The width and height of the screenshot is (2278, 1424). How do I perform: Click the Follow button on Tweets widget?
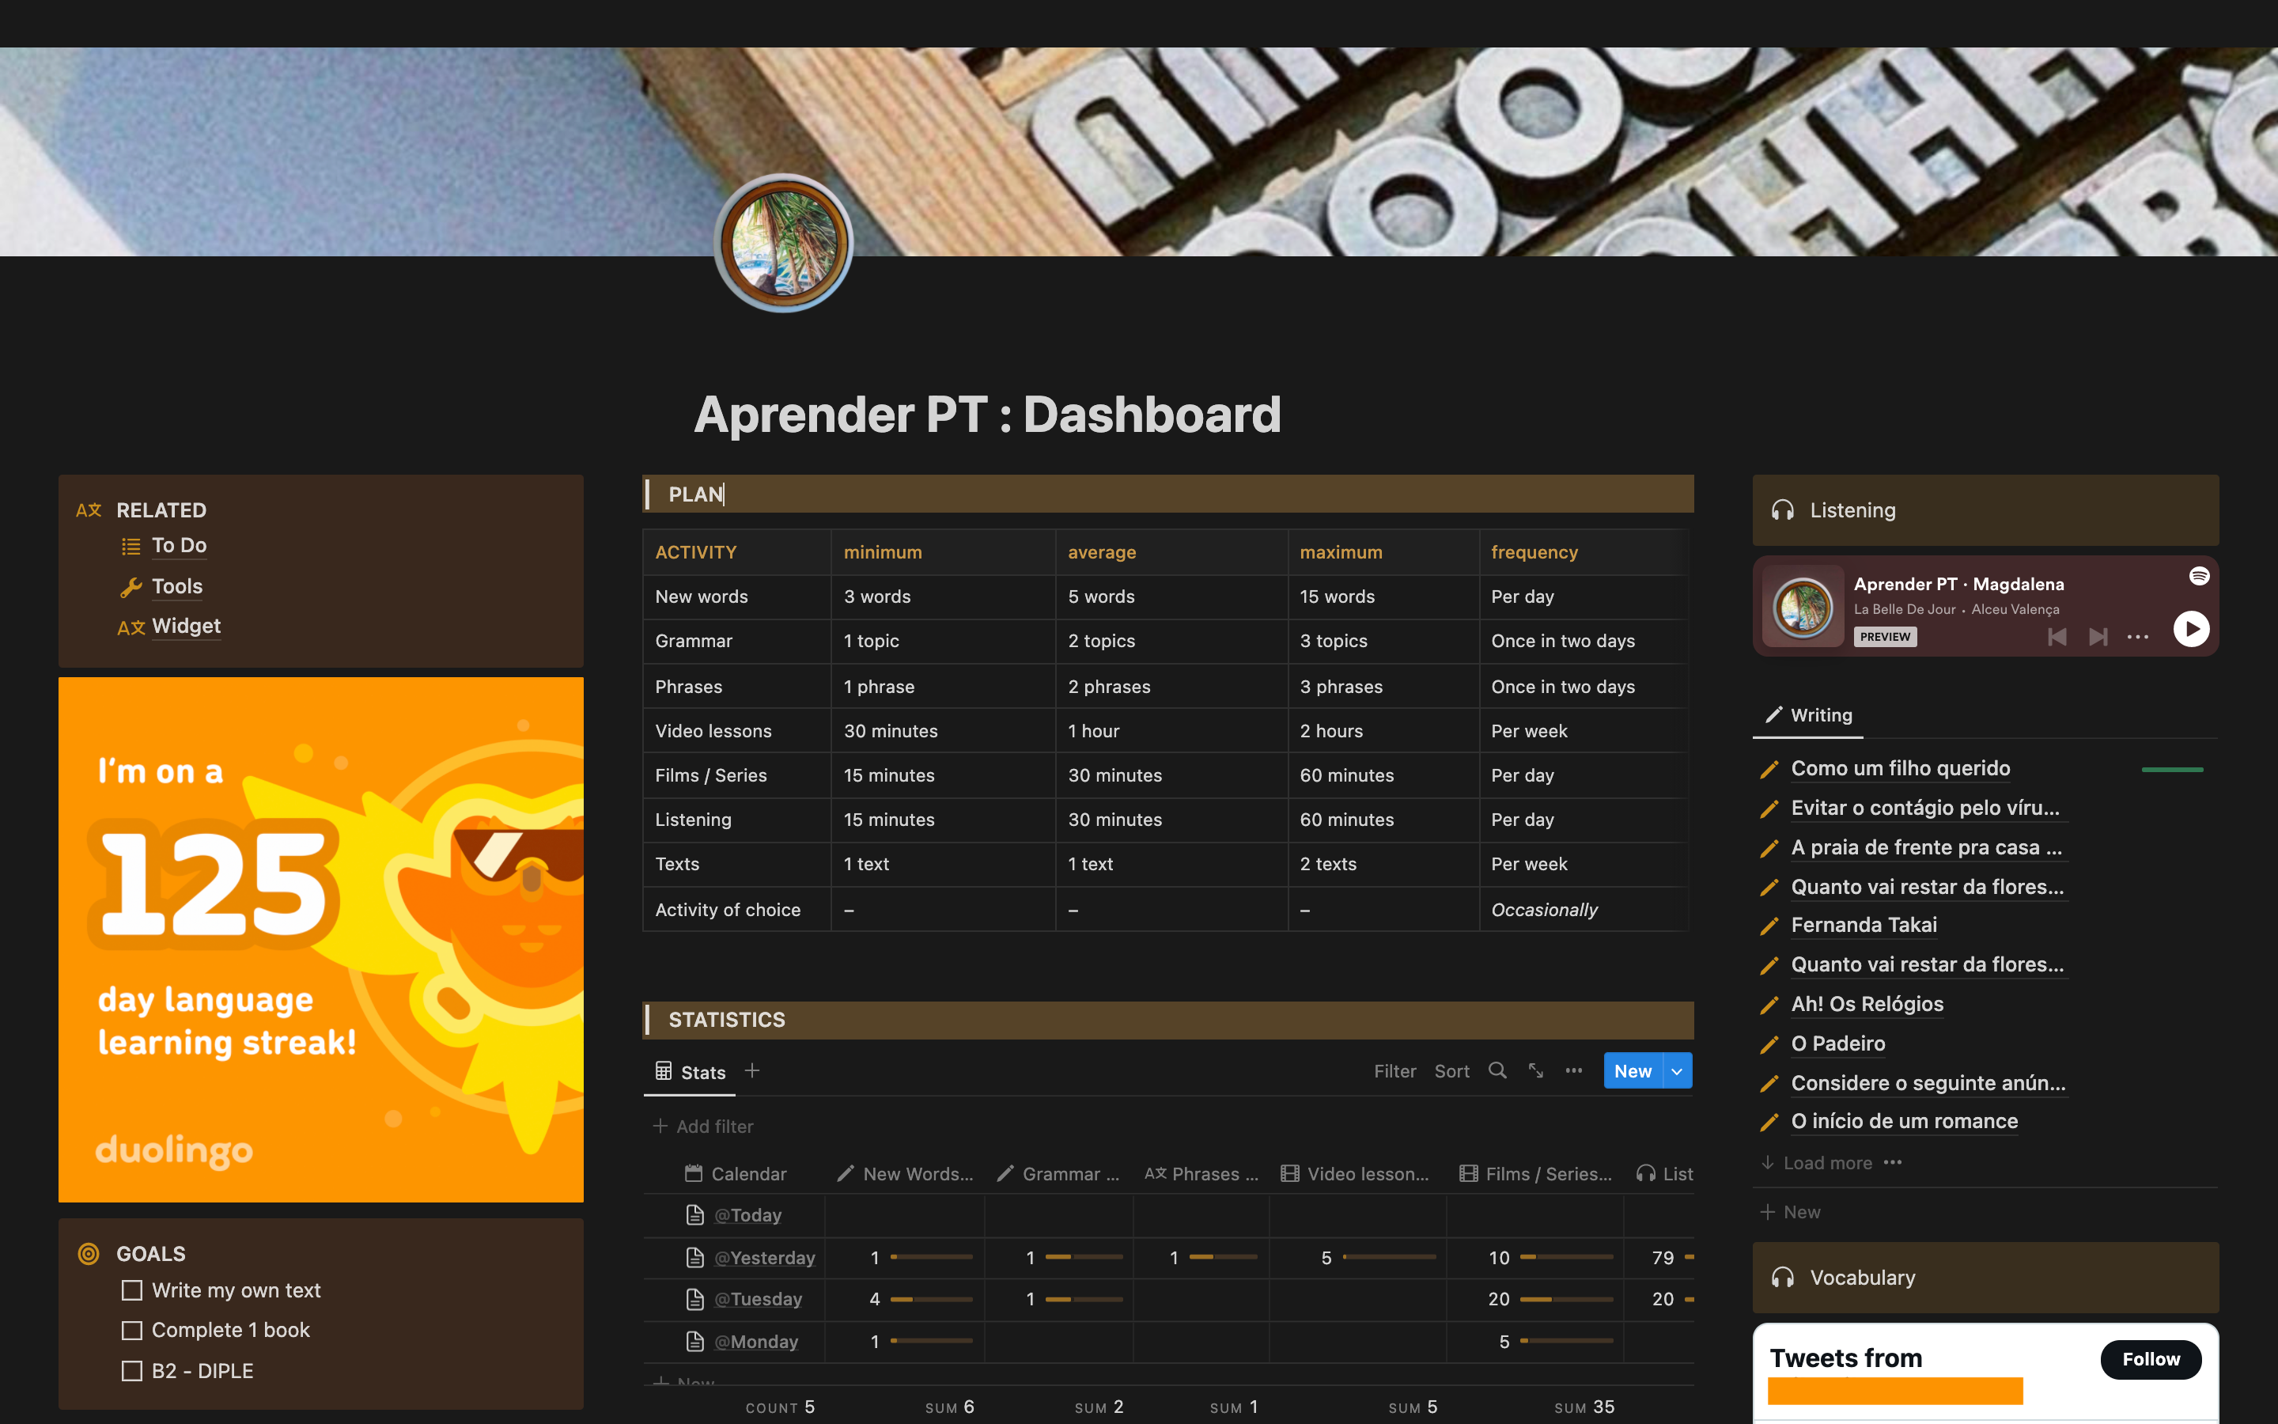[x=2150, y=1359]
